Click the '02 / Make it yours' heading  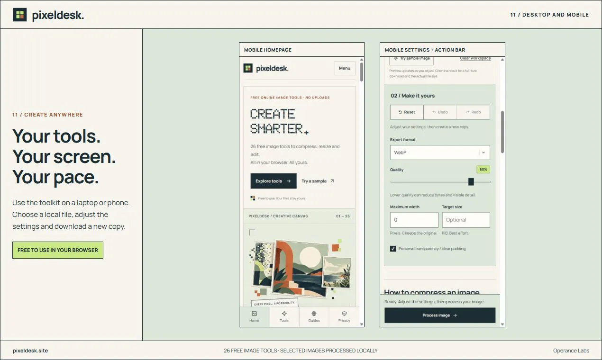pos(412,96)
